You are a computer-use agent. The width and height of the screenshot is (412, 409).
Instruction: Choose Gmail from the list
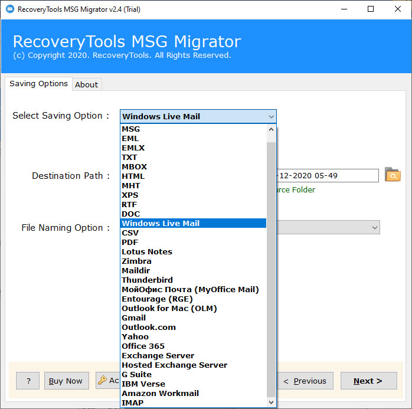point(193,318)
